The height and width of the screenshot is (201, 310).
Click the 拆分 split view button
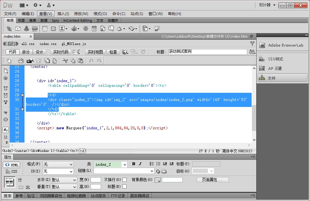[26, 52]
